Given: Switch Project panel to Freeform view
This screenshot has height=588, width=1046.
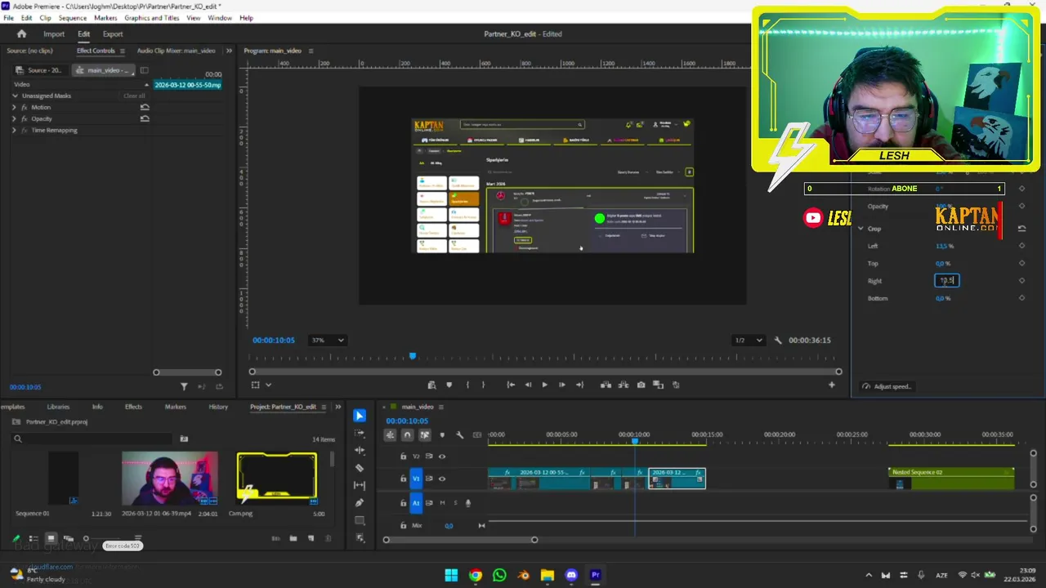Looking at the screenshot, I should click(x=69, y=539).
